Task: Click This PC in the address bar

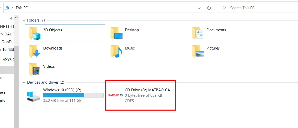Action: (x=22, y=8)
